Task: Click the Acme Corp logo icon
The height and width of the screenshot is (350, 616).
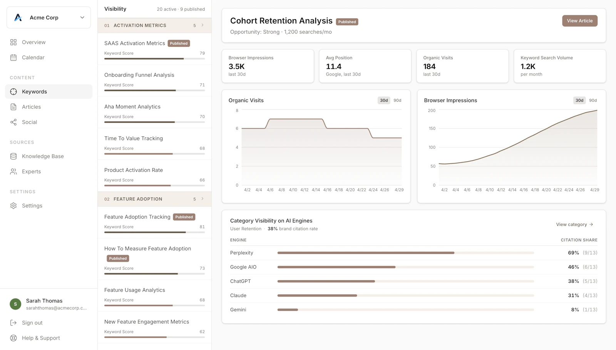Action: pyautogui.click(x=18, y=17)
